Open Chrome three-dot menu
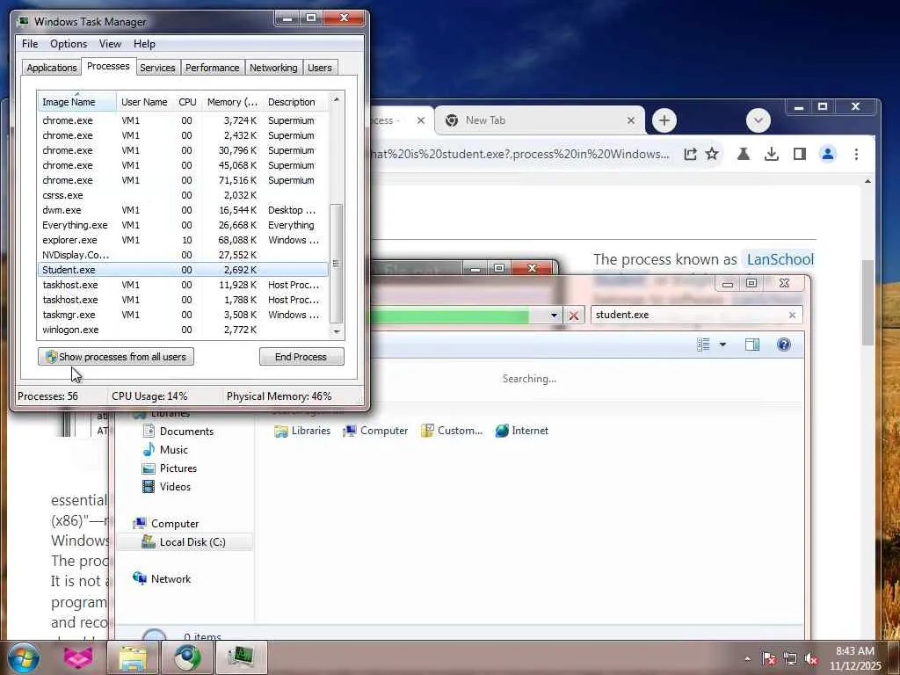The image size is (900, 675). click(856, 154)
